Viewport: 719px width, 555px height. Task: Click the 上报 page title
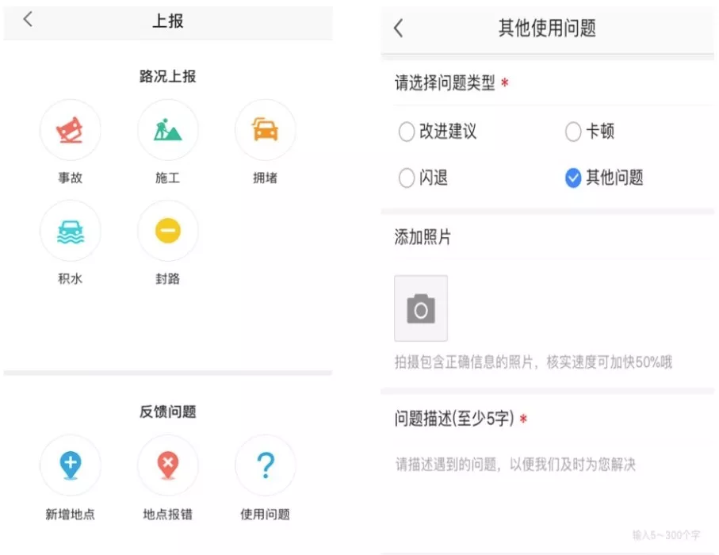(168, 21)
